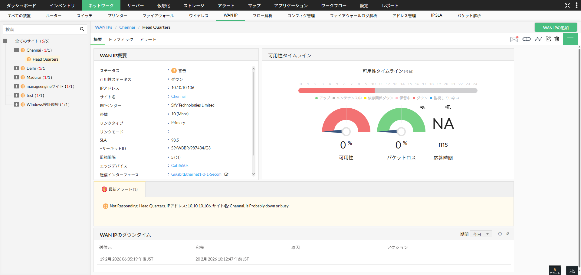Open the Zia assistant icon

click(572, 271)
